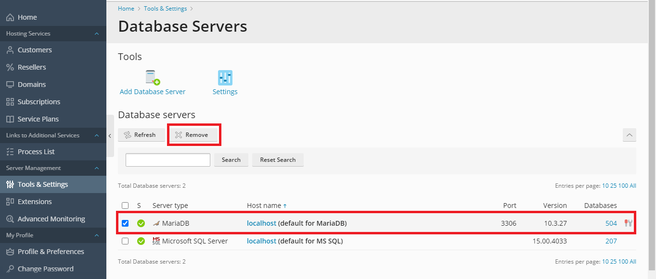This screenshot has width=656, height=279.
Task: Click the Domains monitor icon
Action: 10,85
